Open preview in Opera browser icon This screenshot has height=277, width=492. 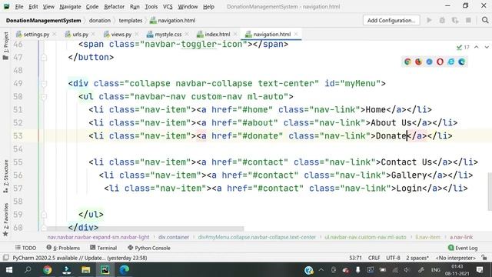click(440, 62)
